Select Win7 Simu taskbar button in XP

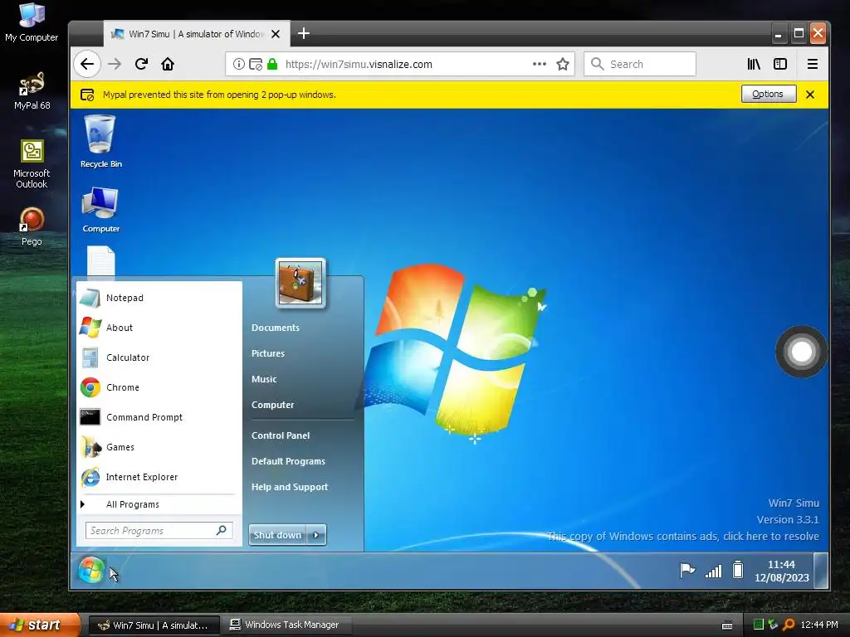(154, 625)
